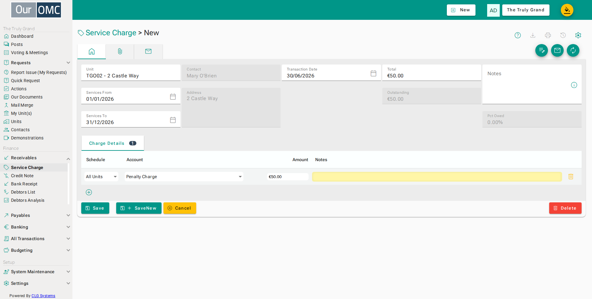Click the download icon in header
This screenshot has width=592, height=299.
click(533, 35)
